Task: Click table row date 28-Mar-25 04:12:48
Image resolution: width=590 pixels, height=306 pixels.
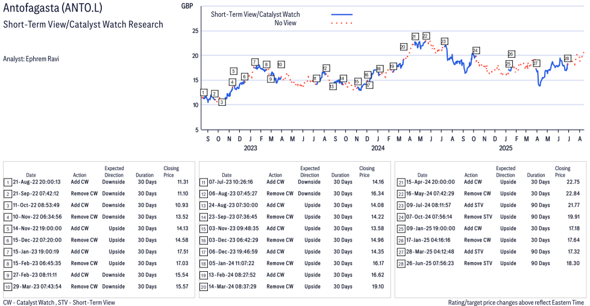Action: click(430, 251)
